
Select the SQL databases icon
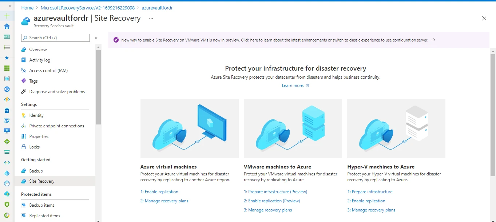(x=6, y=110)
